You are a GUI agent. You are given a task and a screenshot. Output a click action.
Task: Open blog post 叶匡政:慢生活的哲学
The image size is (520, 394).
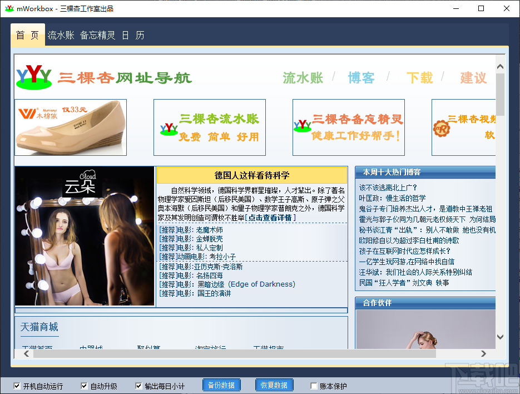pos(392,198)
